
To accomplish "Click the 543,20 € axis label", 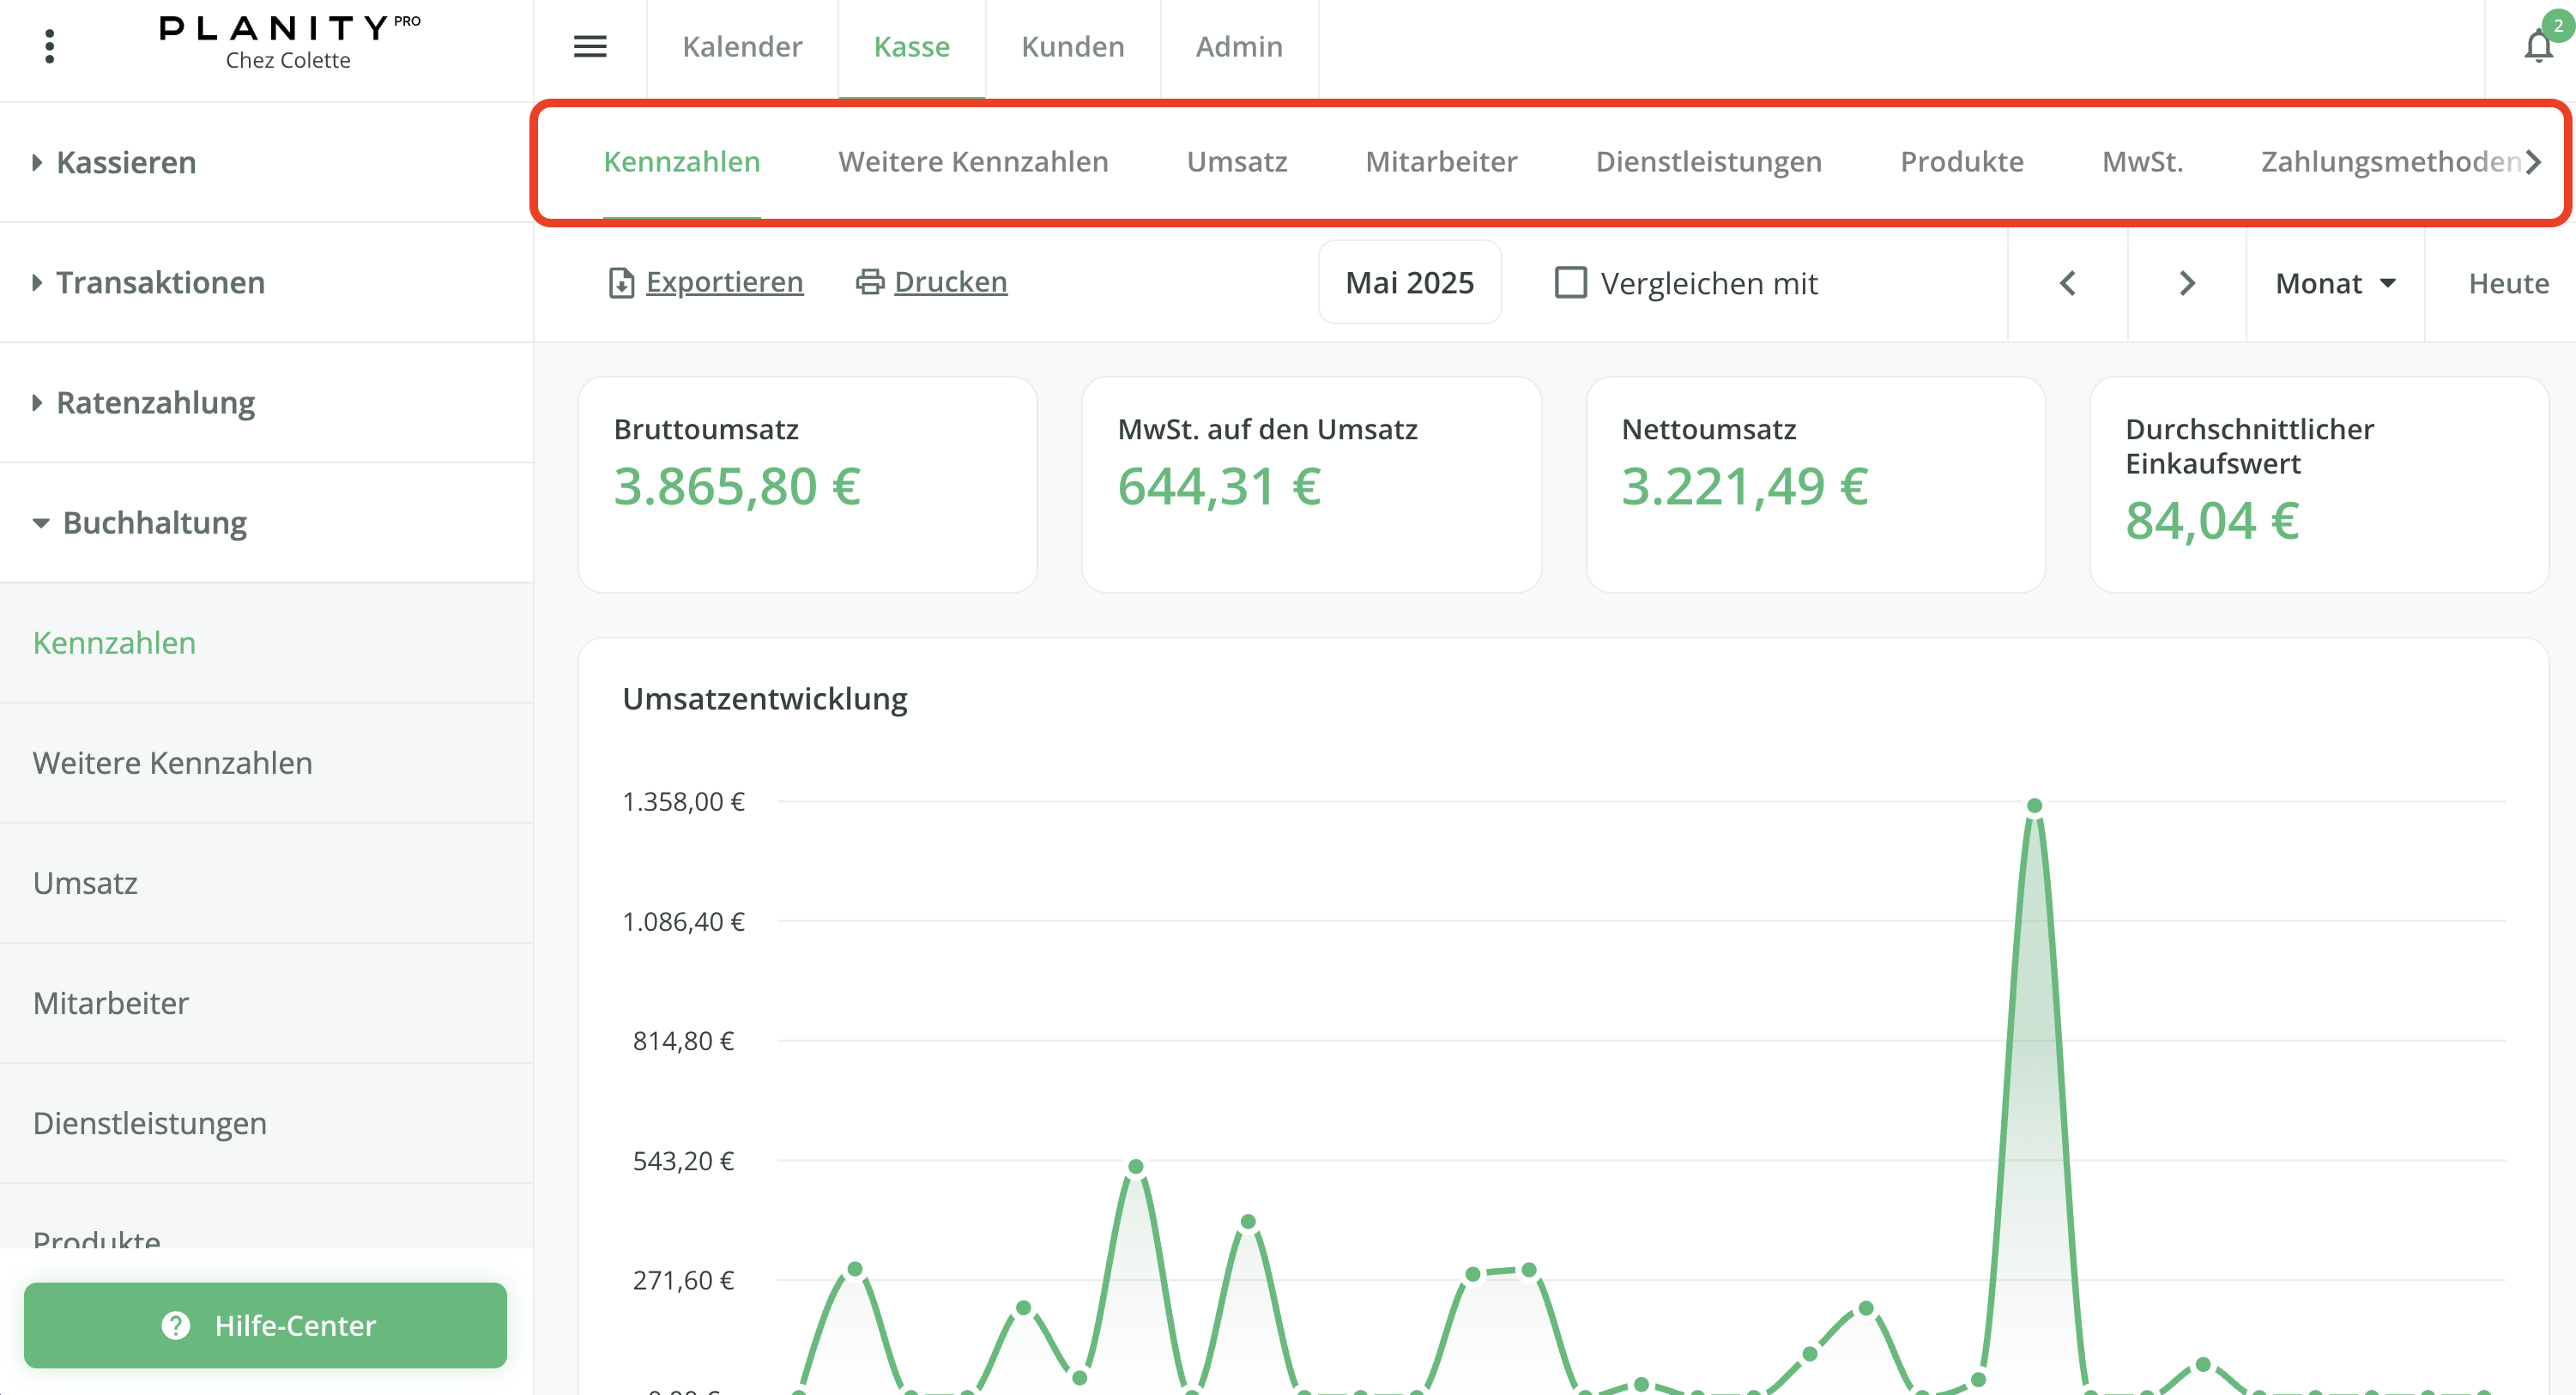I will coord(684,1160).
